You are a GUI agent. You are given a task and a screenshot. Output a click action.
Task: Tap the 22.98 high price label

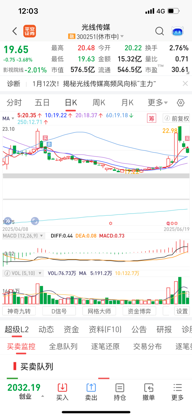point(170,131)
